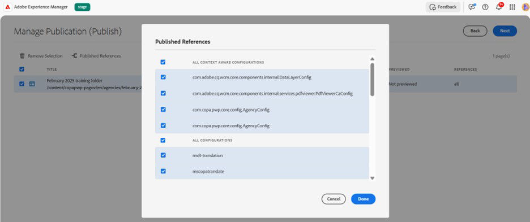Click the Back button

pyautogui.click(x=475, y=31)
